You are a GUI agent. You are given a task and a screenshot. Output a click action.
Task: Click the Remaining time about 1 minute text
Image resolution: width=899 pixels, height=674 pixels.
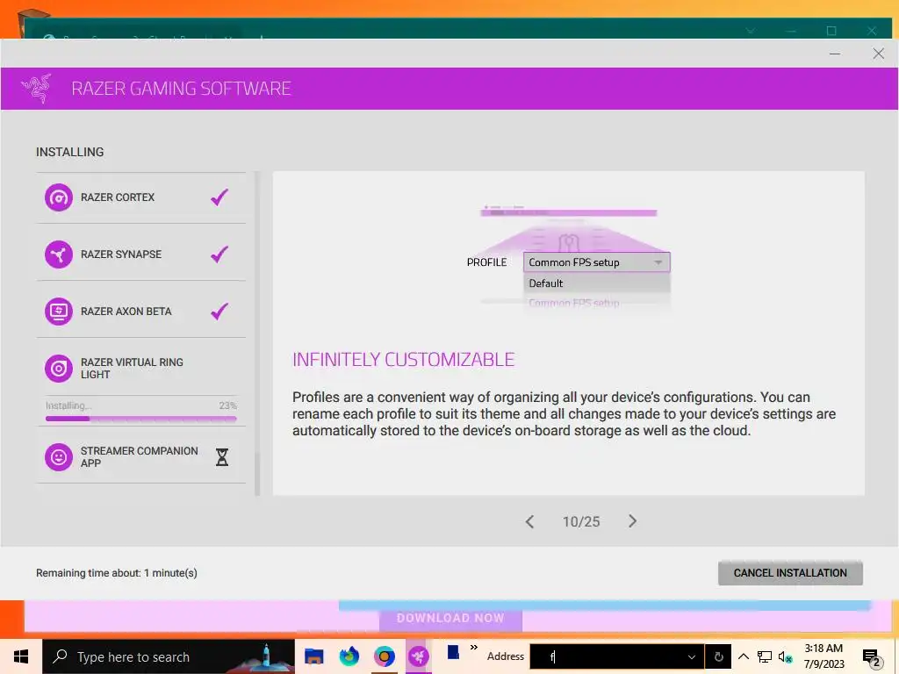point(117,572)
